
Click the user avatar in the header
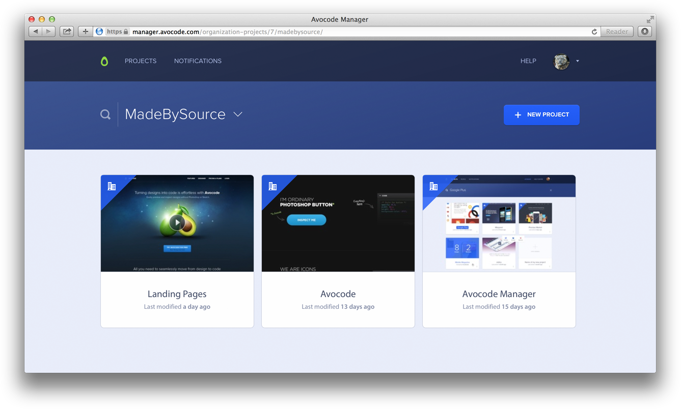pos(561,61)
